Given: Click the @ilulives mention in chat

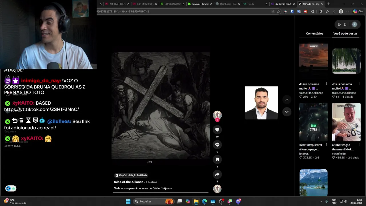Looking at the screenshot, I should pyautogui.click(x=59, y=121).
